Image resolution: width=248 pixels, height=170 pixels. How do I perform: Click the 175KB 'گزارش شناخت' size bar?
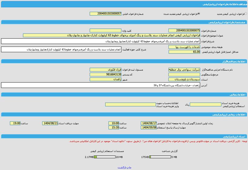160,157
